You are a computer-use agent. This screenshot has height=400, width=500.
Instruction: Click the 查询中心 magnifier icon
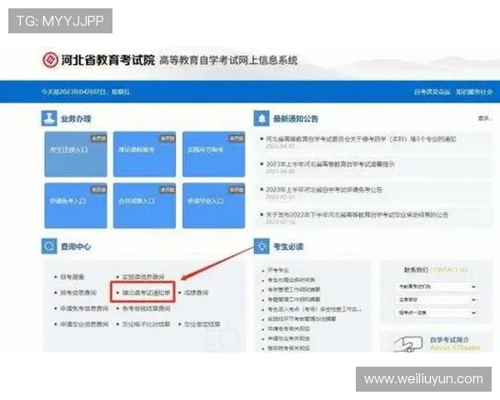[49, 247]
